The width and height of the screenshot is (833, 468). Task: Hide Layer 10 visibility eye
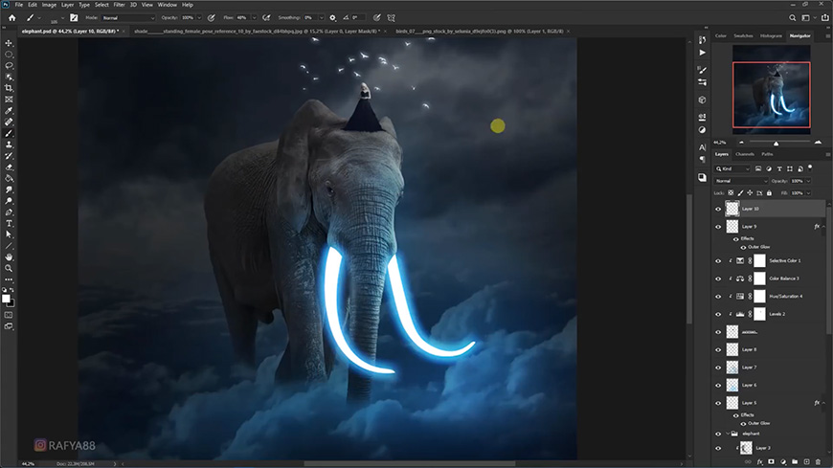[x=718, y=210]
